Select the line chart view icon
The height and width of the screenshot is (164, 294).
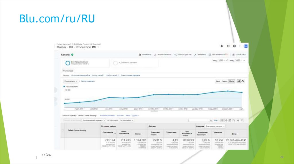(x=239, y=81)
